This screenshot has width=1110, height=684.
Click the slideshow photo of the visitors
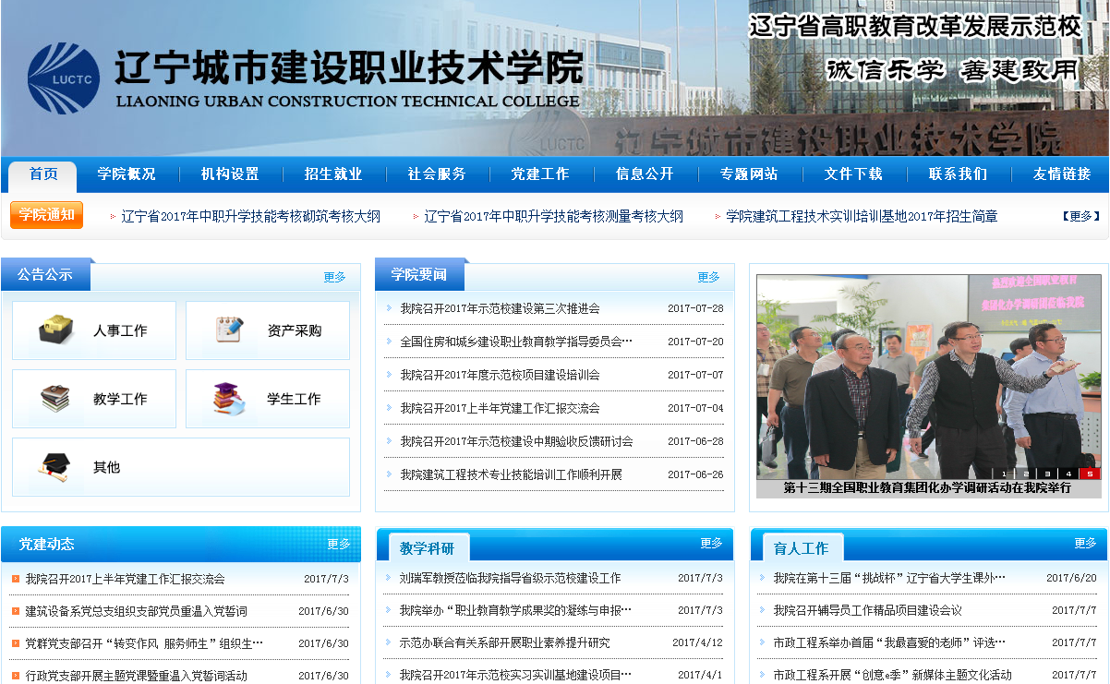tap(928, 374)
